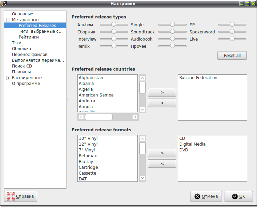Click formats list scroll up arrow
The height and width of the screenshot is (207, 257).
point(142,139)
